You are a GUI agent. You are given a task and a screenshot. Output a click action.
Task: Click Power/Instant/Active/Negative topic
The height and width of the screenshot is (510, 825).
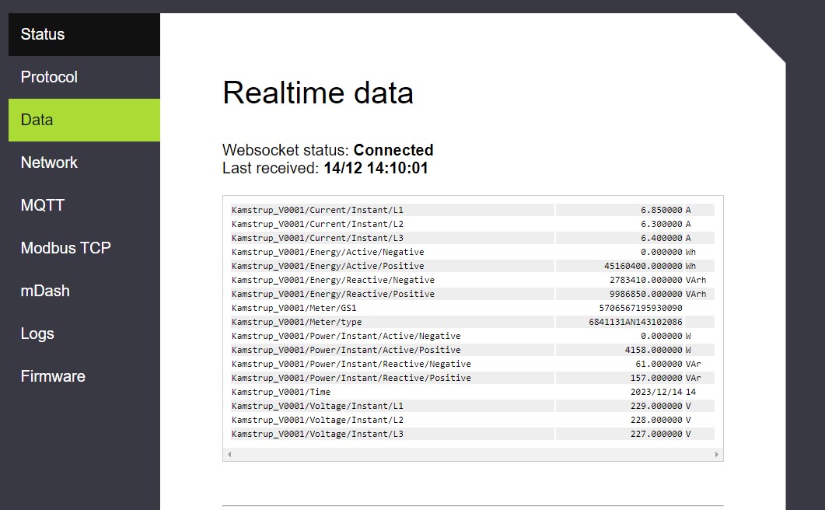(346, 336)
